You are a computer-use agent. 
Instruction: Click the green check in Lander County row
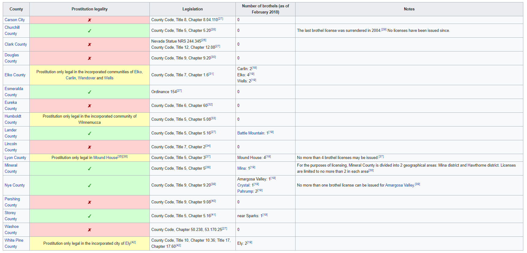coord(89,133)
